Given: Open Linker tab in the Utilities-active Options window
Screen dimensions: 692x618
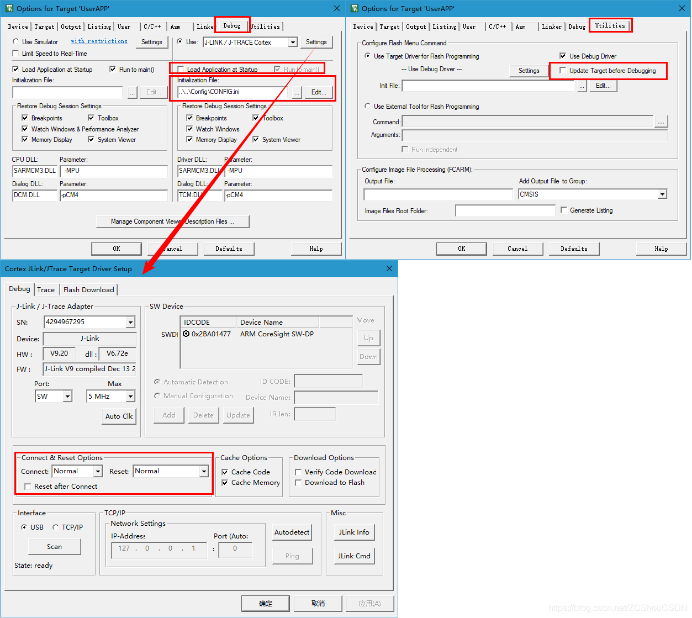Looking at the screenshot, I should (x=552, y=27).
